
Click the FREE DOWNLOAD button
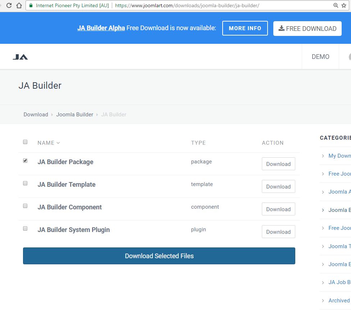307,28
